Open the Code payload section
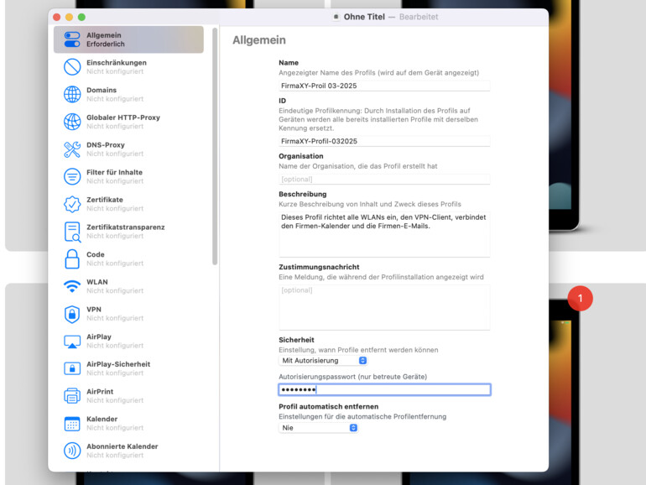The width and height of the screenshot is (646, 485). (128, 258)
